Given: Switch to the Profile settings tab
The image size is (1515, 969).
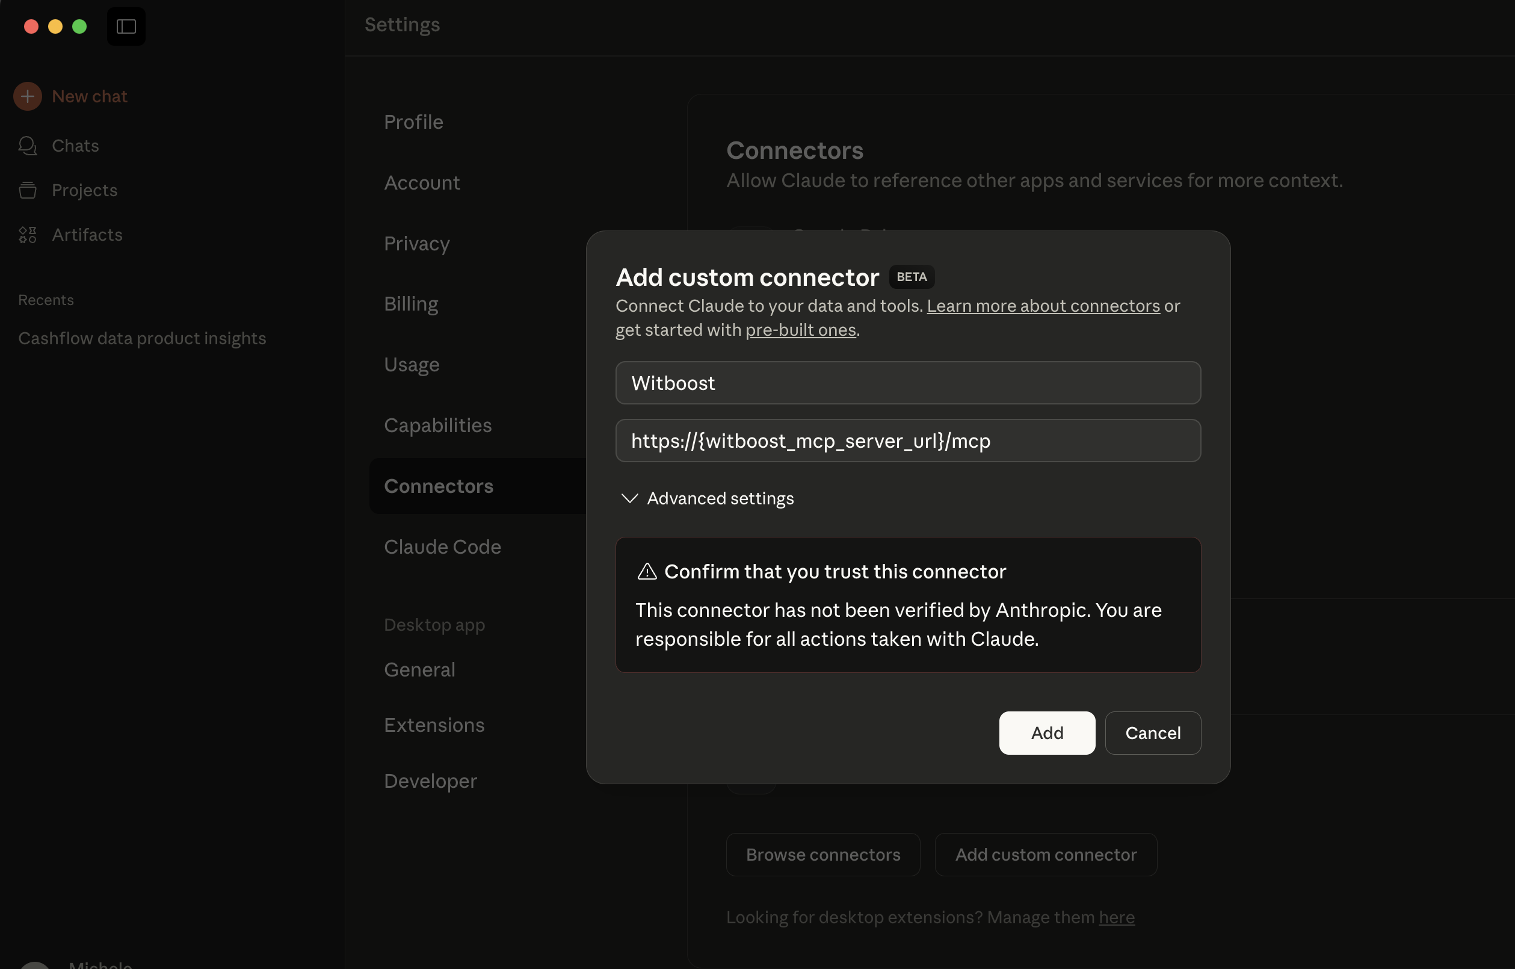Looking at the screenshot, I should click(413, 122).
